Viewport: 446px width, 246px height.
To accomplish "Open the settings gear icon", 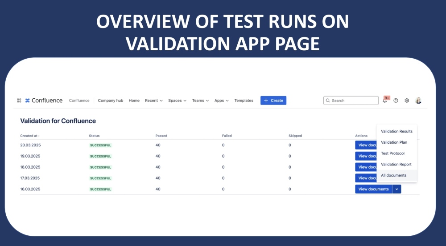I will click(x=407, y=101).
